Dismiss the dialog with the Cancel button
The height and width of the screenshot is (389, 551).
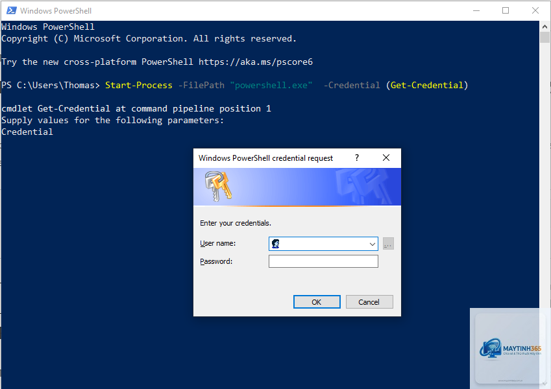click(369, 302)
